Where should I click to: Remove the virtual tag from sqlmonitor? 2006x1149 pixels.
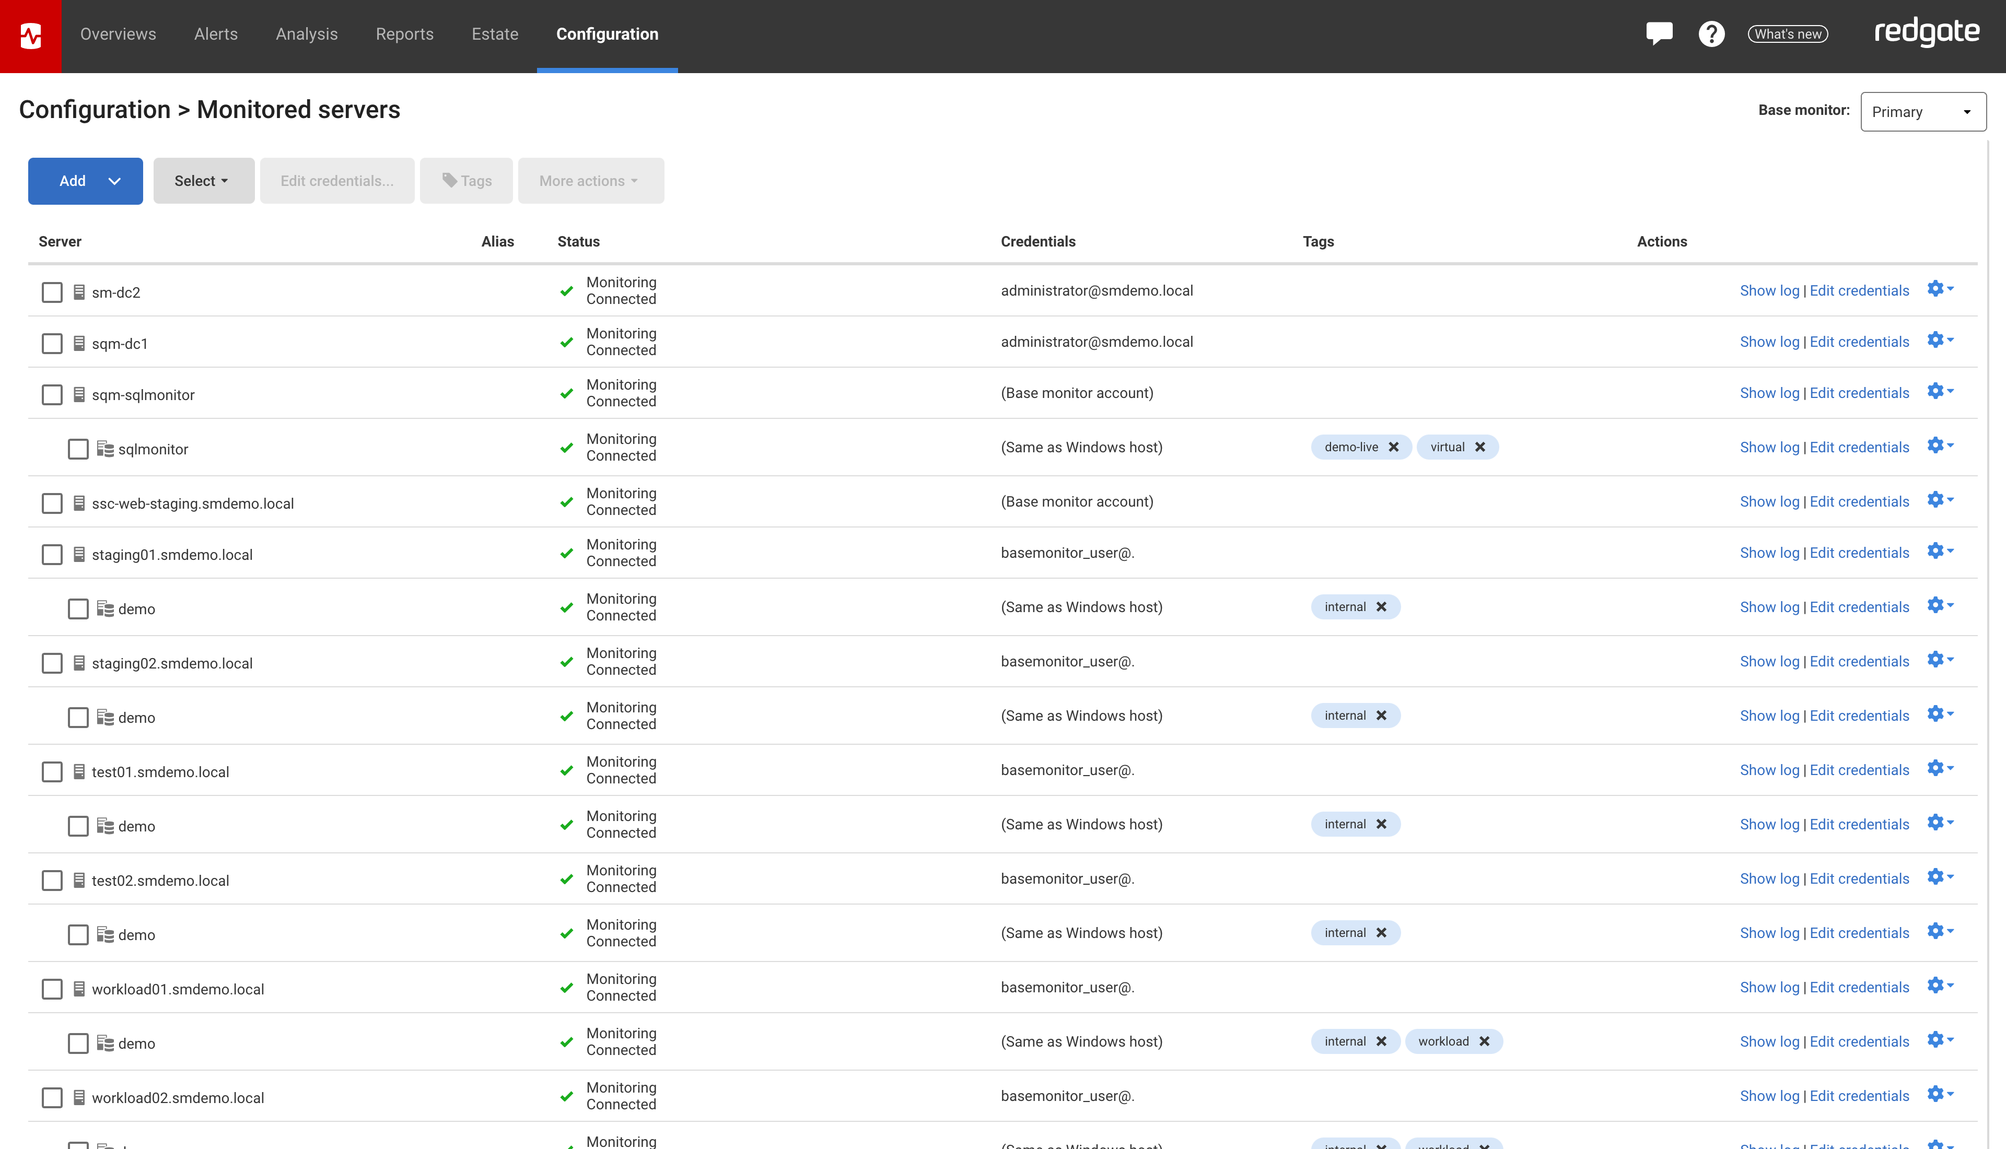point(1479,447)
